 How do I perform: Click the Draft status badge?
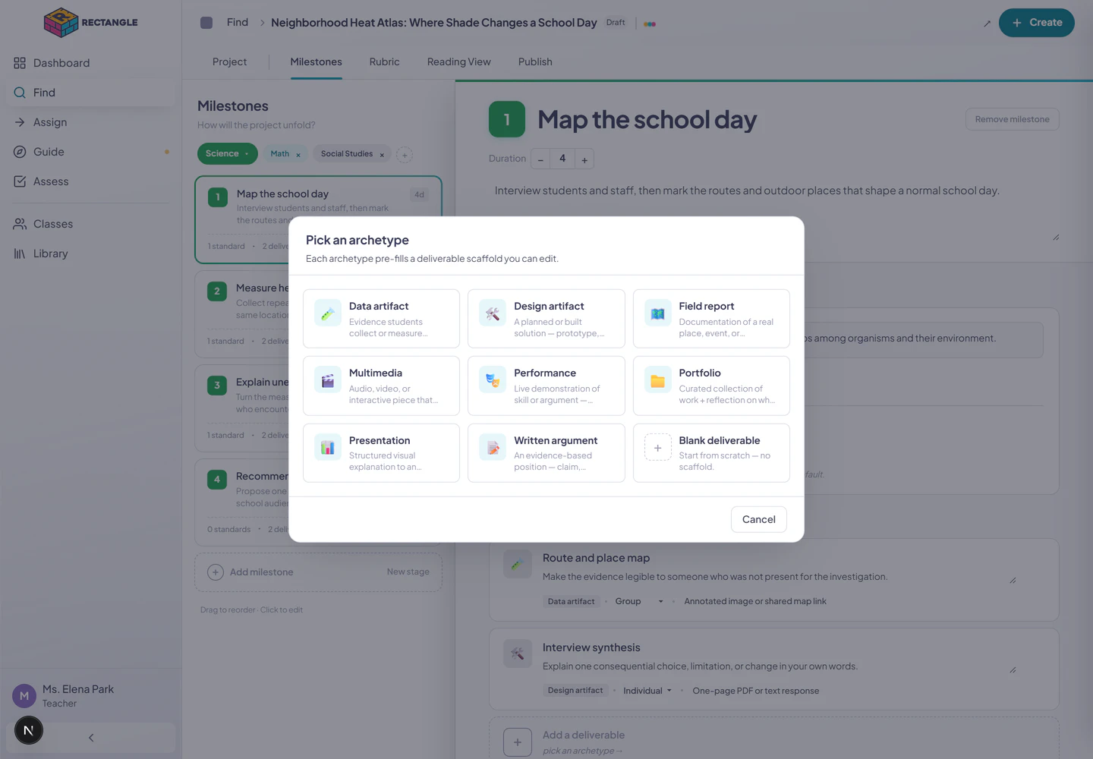[x=616, y=23]
